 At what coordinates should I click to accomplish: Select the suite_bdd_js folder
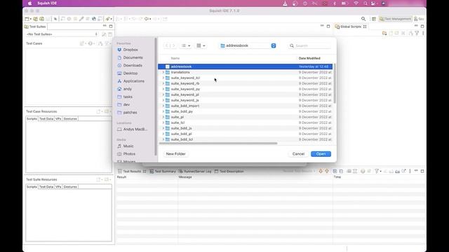245,128
